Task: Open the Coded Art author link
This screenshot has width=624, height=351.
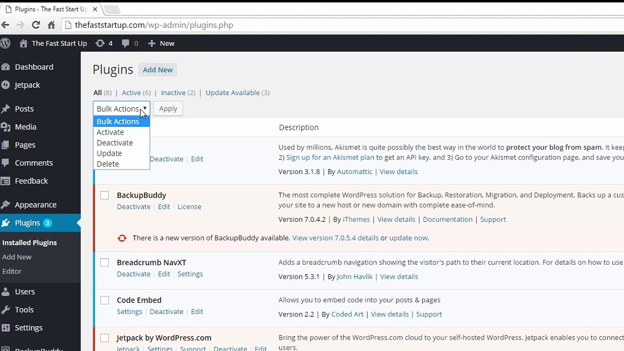Action: [347, 314]
